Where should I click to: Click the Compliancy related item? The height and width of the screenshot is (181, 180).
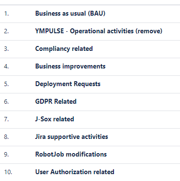[x=64, y=49]
